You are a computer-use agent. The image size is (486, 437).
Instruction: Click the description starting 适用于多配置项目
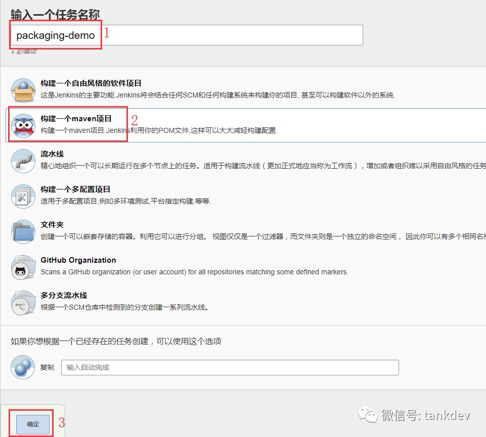(x=126, y=201)
